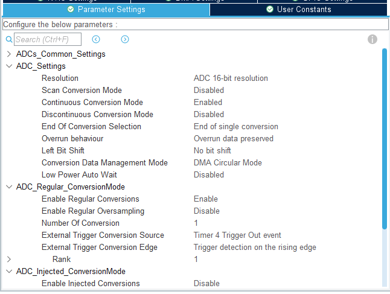390x294 pixels.
Task: Collapse ADC_Regular_ConversionMode group
Action: pyautogui.click(x=9, y=187)
